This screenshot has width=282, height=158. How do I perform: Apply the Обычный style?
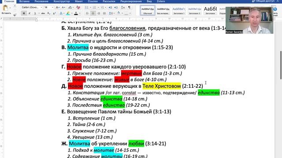148,11
